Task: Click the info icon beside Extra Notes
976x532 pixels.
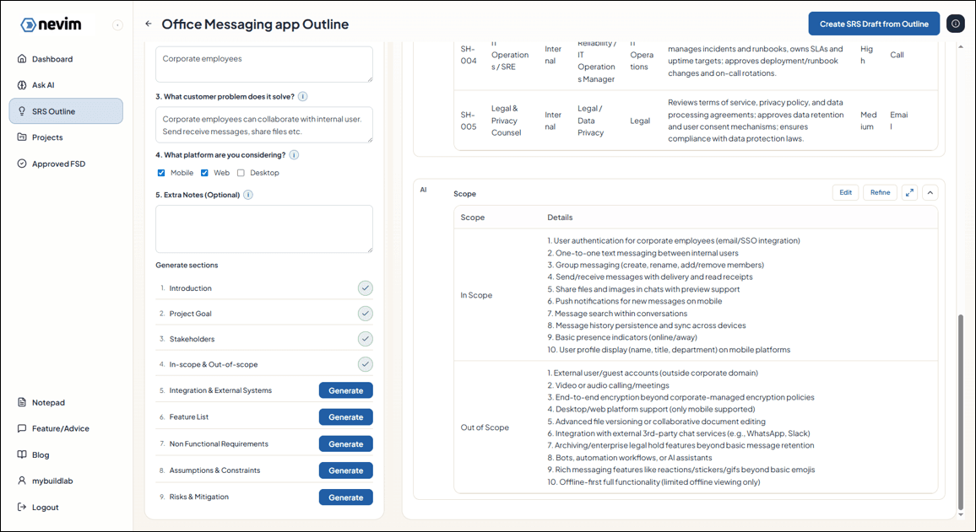Action: pos(248,195)
